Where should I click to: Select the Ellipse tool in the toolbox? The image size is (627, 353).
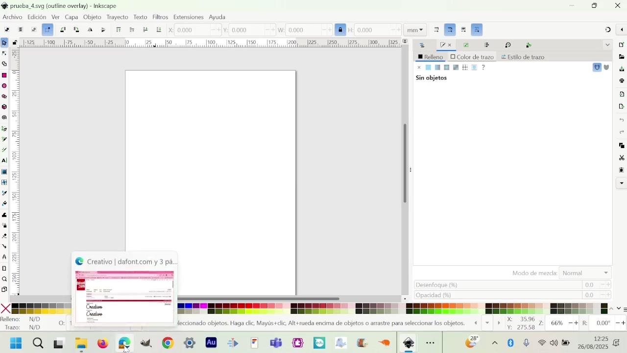pyautogui.click(x=4, y=86)
